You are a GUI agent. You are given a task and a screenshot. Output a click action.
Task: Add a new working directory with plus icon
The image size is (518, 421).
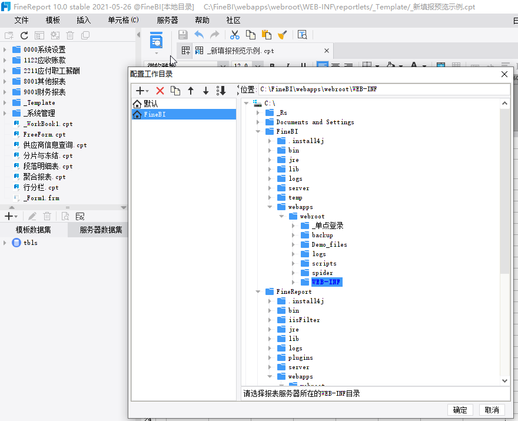(142, 91)
